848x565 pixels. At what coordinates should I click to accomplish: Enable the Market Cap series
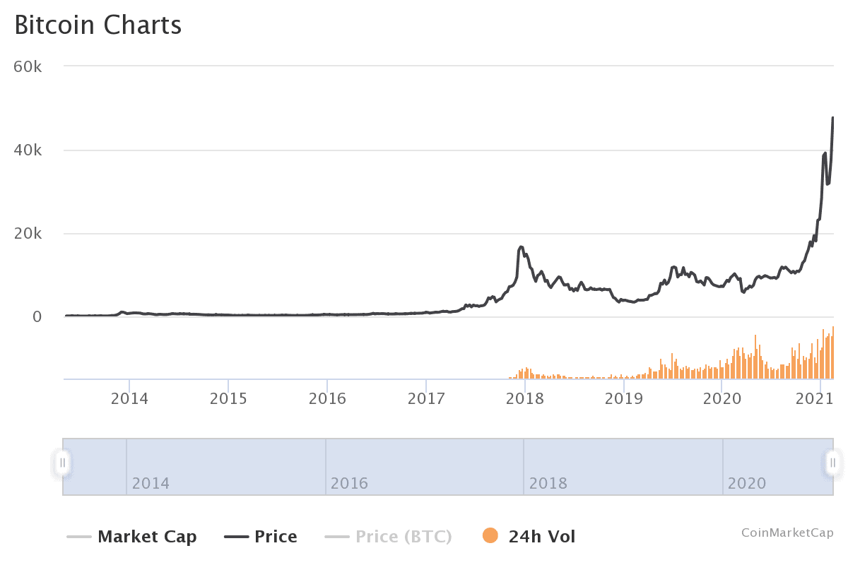click(x=149, y=536)
